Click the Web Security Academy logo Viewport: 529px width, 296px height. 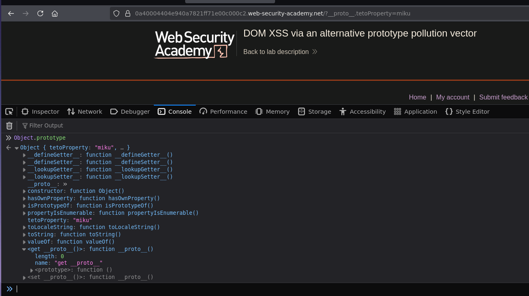195,44
